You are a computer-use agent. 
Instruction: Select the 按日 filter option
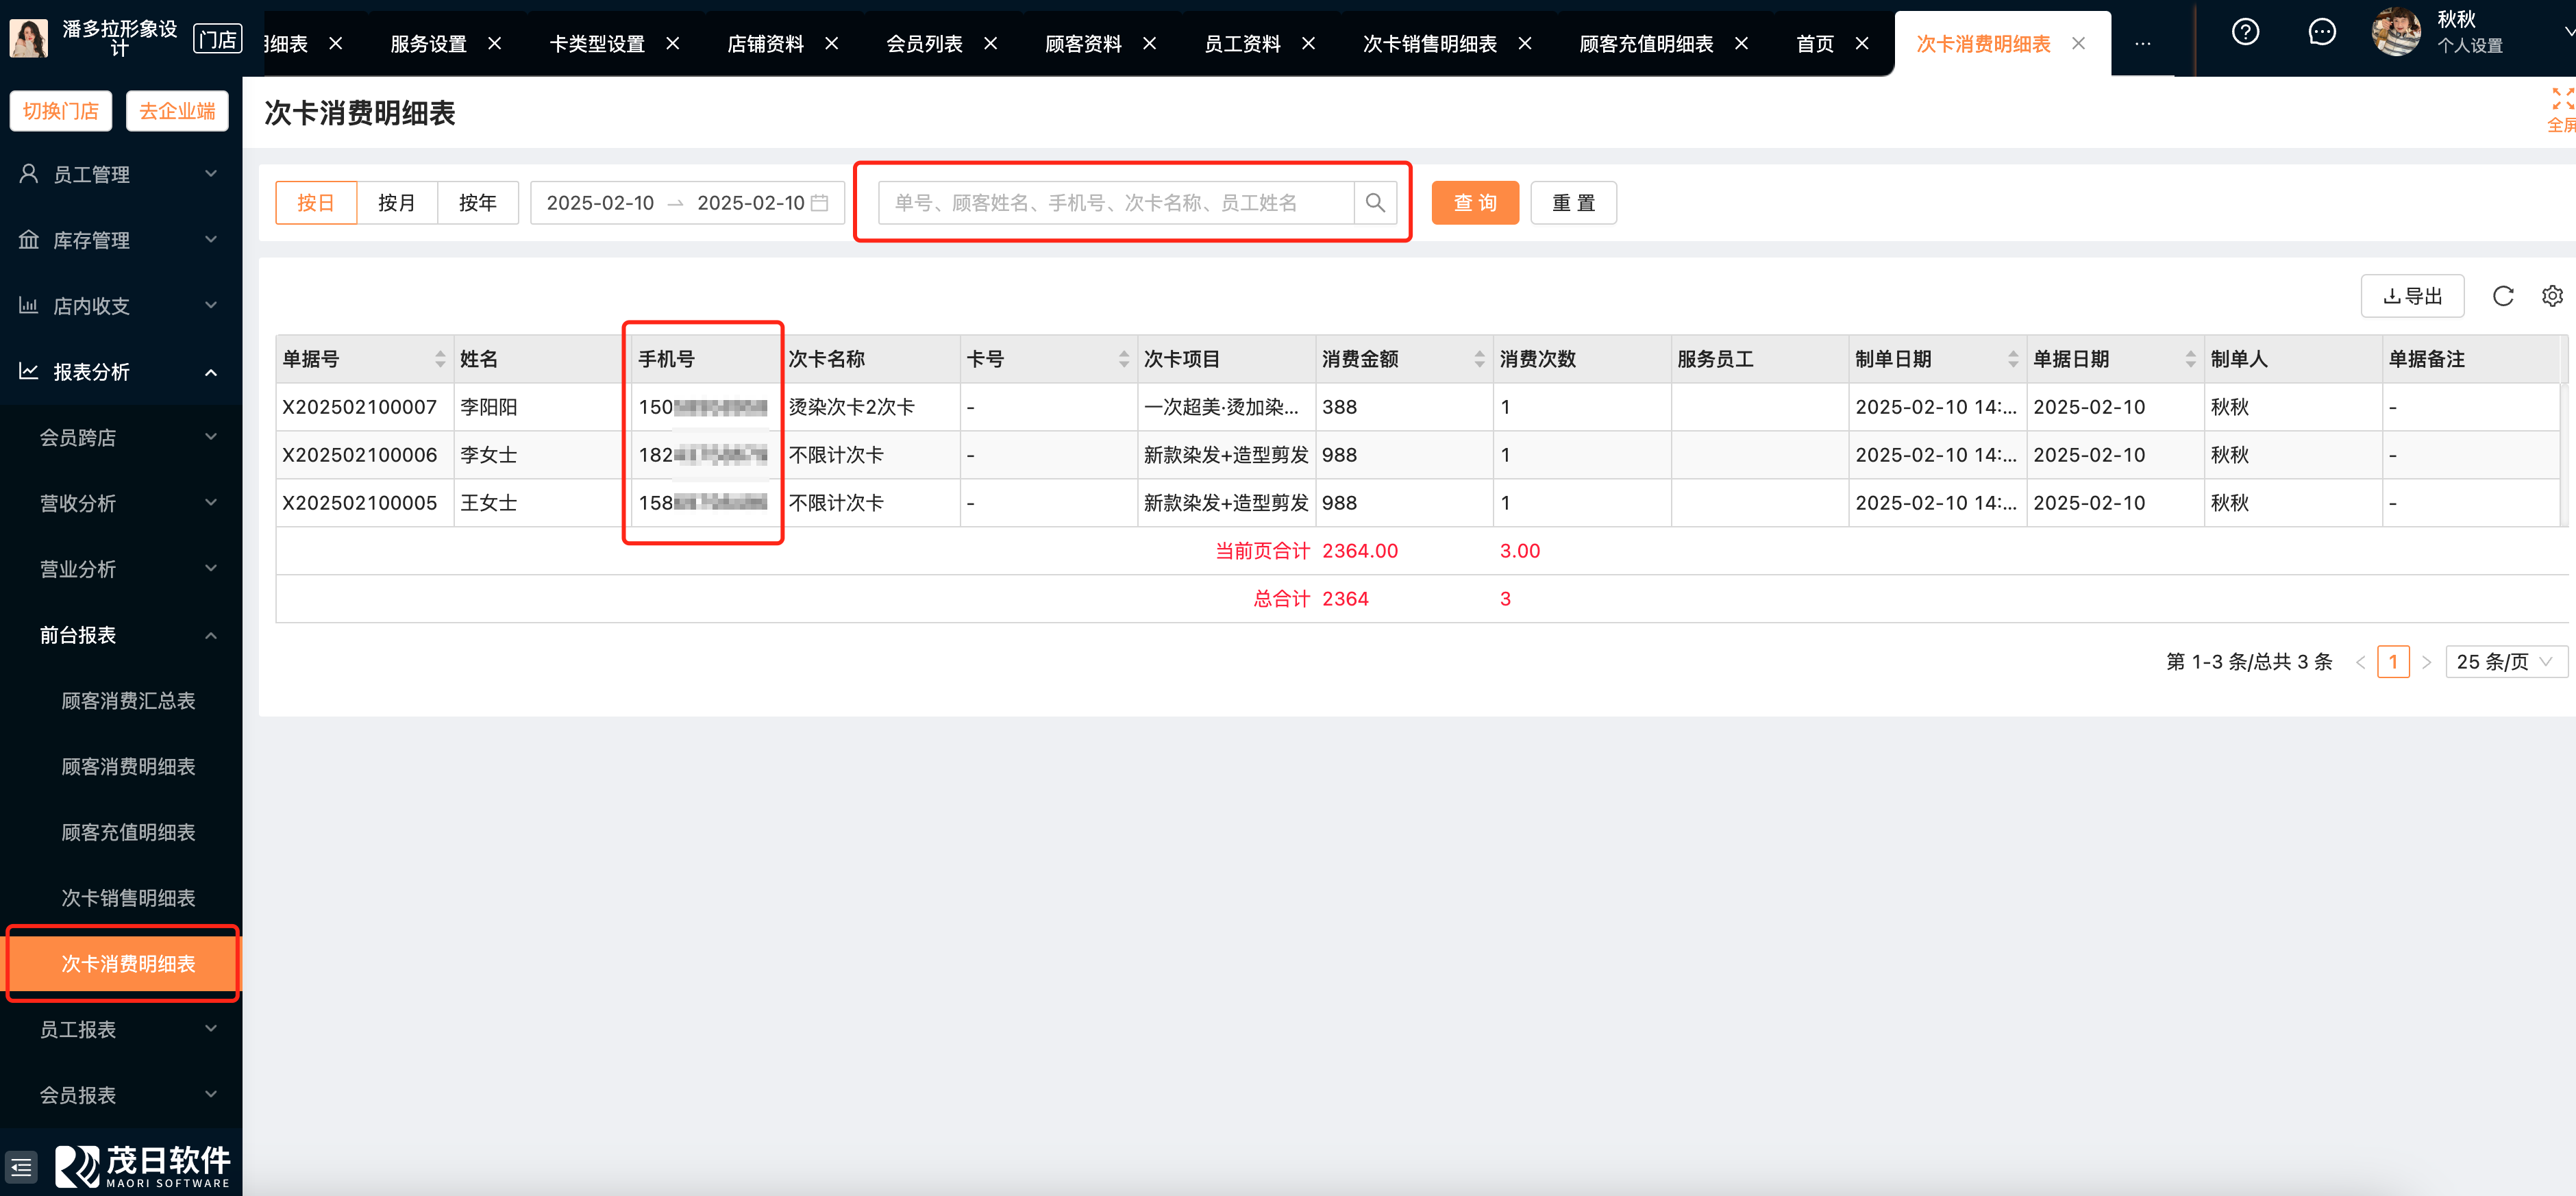pyautogui.click(x=316, y=203)
